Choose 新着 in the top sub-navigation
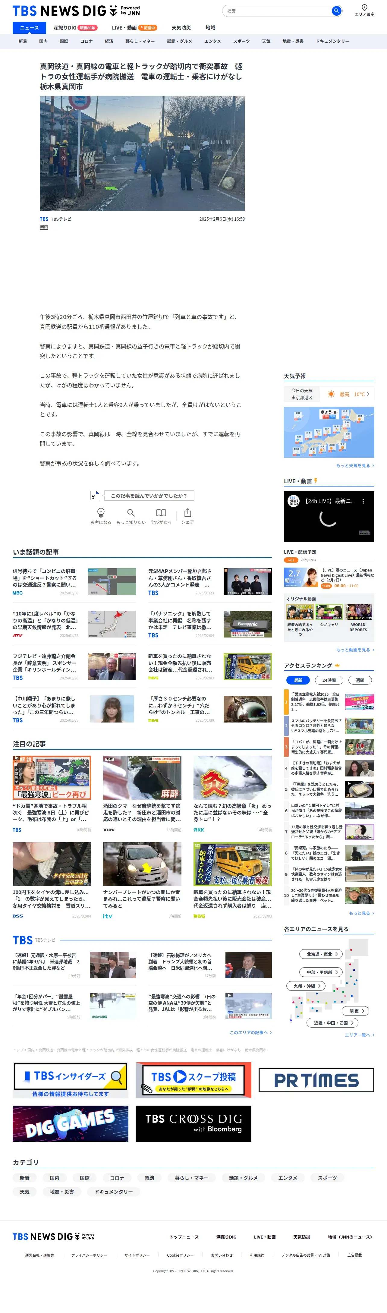This screenshot has width=387, height=1313. [x=23, y=41]
